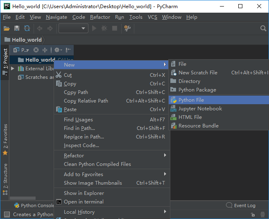The width and height of the screenshot is (269, 219).
Task: Open the Navigate menu
Action: point(57,17)
